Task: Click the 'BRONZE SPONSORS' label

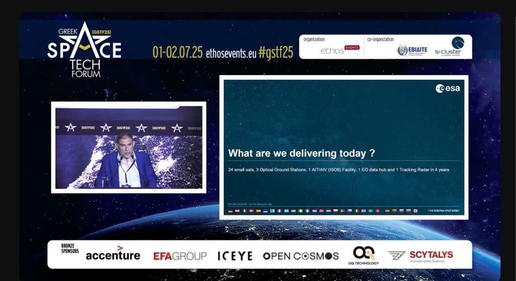Action: click(70, 248)
